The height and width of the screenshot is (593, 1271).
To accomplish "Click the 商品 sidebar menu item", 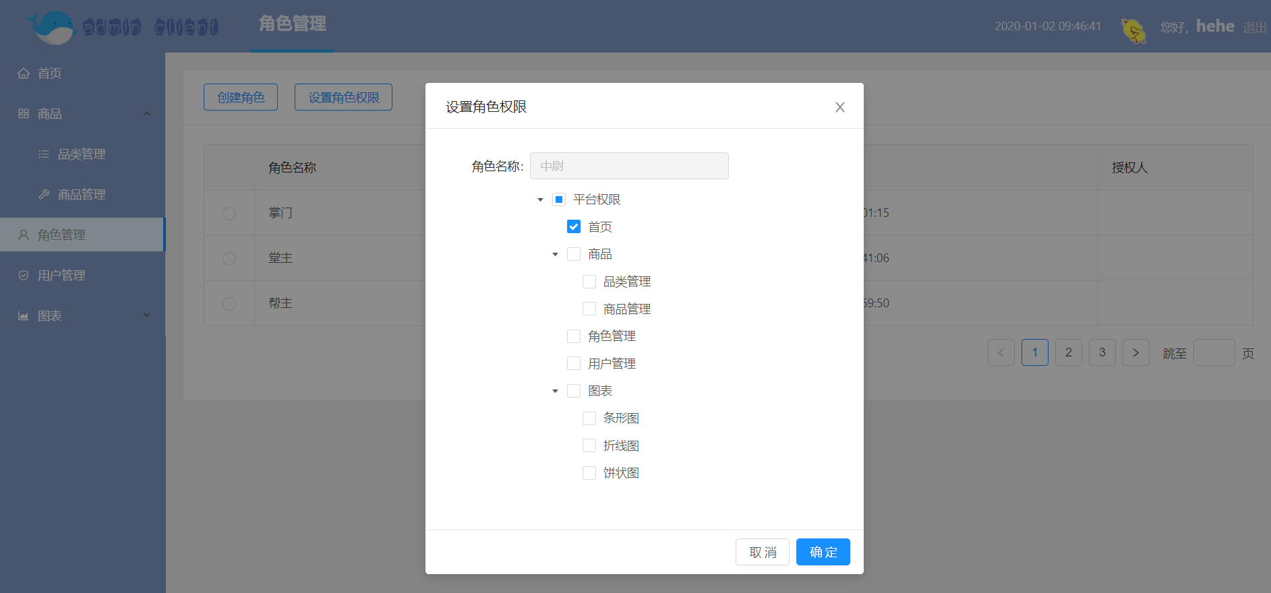I will pyautogui.click(x=82, y=113).
